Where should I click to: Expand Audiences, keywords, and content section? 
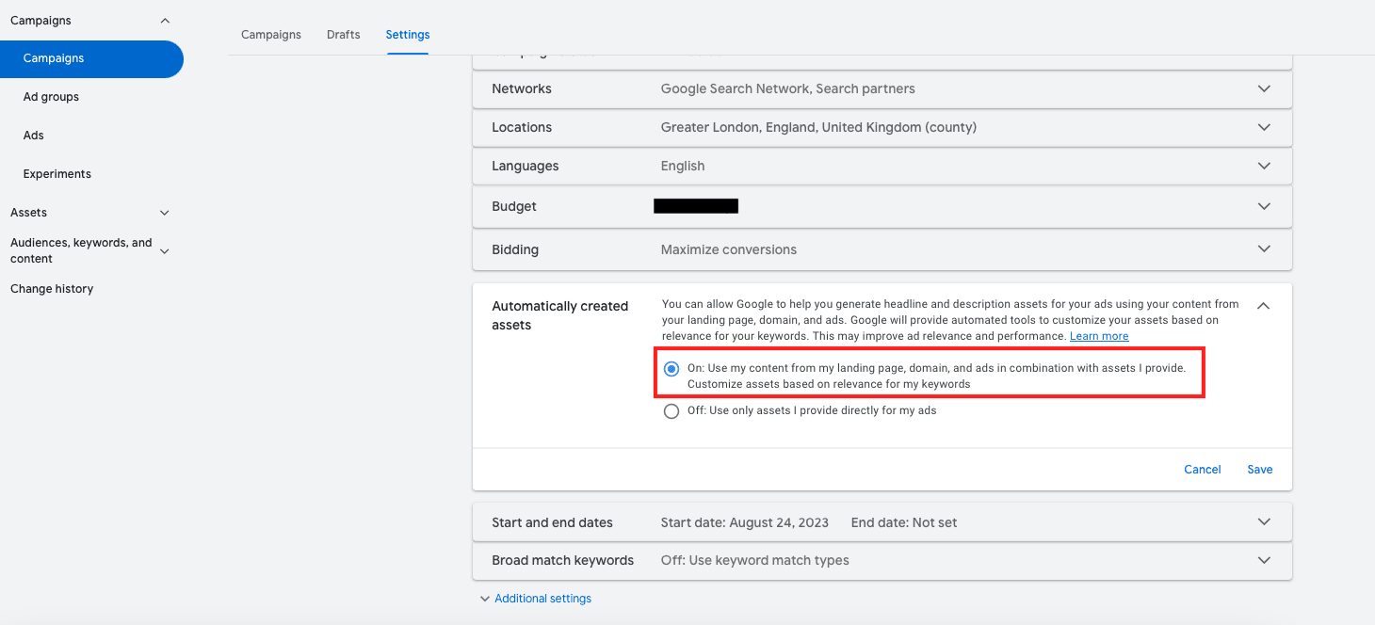click(x=165, y=250)
